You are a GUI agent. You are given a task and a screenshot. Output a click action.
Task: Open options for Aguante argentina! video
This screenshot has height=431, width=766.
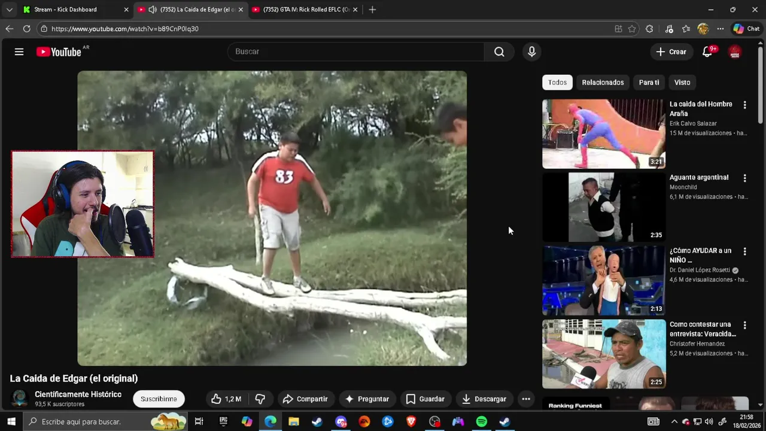coord(744,178)
